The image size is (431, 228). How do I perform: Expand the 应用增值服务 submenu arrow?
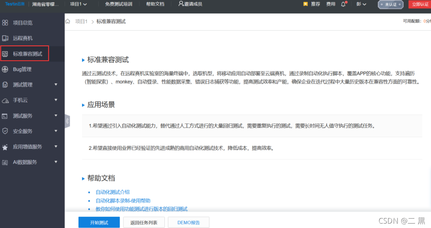56,146
